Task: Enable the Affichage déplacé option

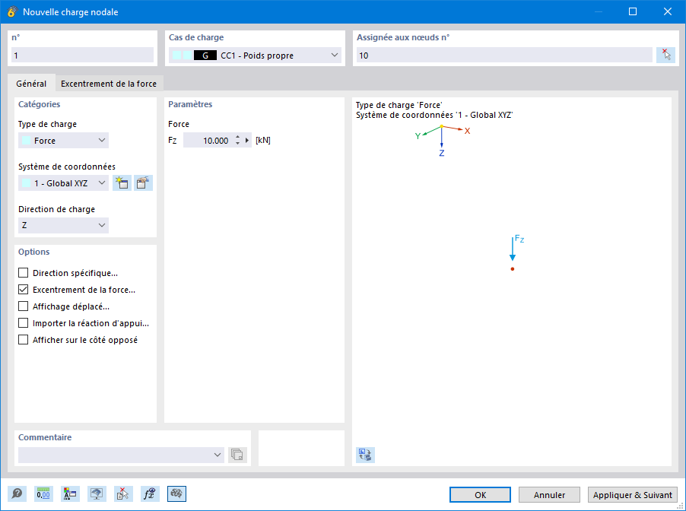Action: (x=23, y=306)
